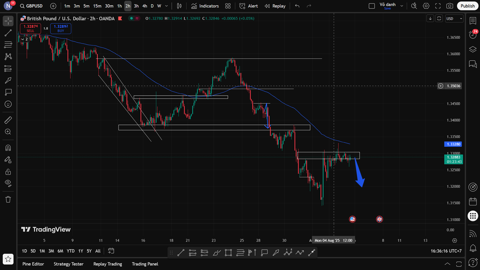480x270 pixels.
Task: Open quick search icon
Action: point(414,6)
